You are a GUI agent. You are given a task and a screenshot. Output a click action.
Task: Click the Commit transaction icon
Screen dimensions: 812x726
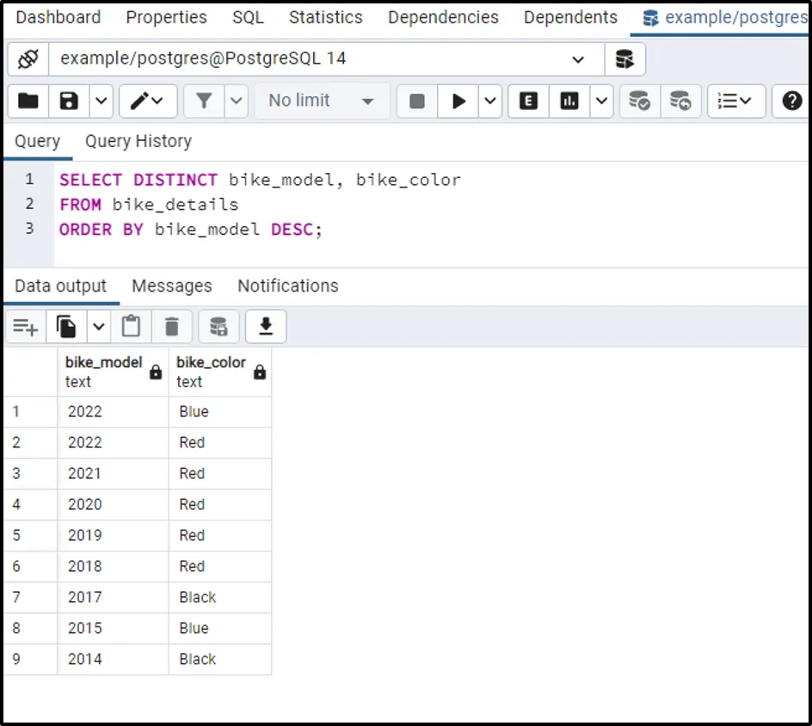[639, 102]
